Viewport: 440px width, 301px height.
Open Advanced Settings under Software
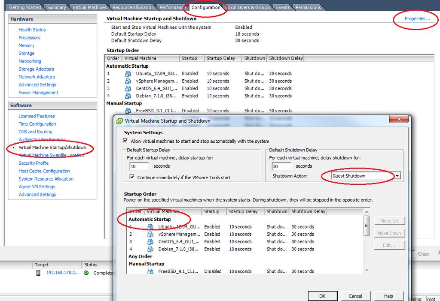[x=37, y=194]
